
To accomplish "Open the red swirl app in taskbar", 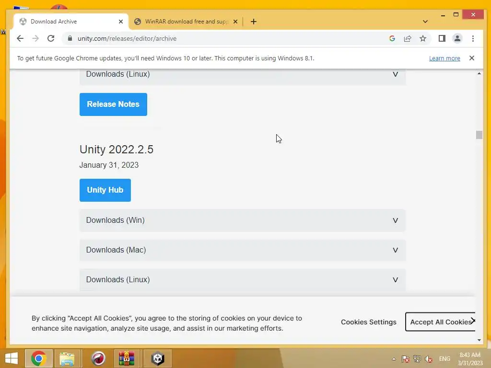I will (x=98, y=358).
